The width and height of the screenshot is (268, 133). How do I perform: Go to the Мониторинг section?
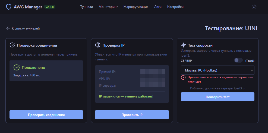(108, 7)
